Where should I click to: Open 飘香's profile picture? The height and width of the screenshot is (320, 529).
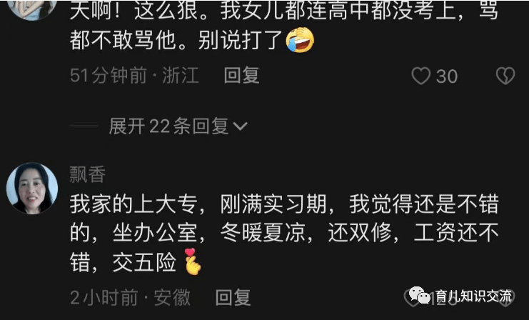coord(32,188)
